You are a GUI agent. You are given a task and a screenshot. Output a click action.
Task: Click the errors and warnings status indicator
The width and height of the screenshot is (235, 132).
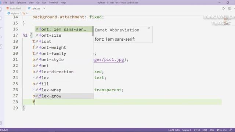click(x=4, y=130)
